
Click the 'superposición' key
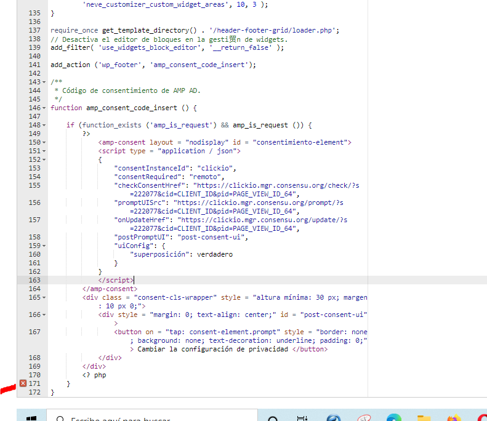point(159,255)
